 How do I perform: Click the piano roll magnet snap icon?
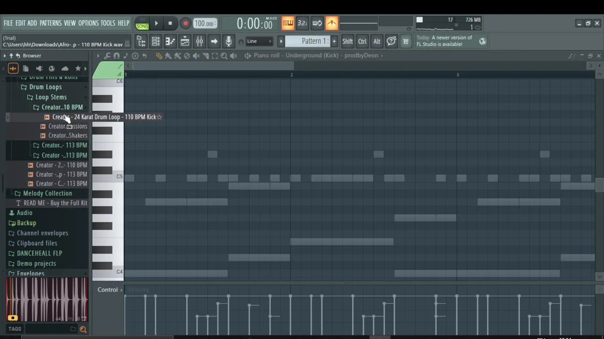pos(117,56)
